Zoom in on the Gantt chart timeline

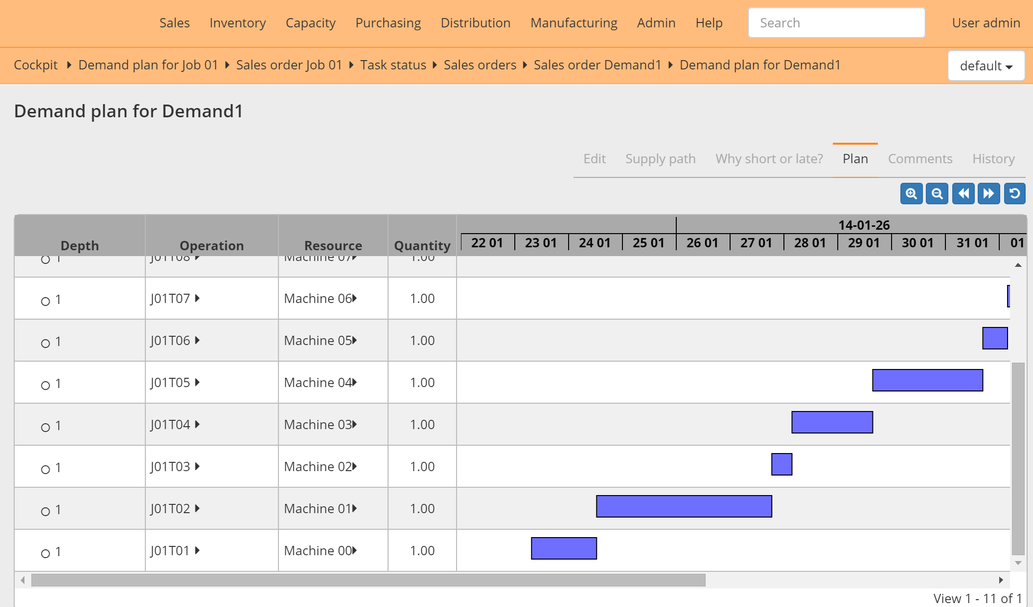tap(911, 194)
